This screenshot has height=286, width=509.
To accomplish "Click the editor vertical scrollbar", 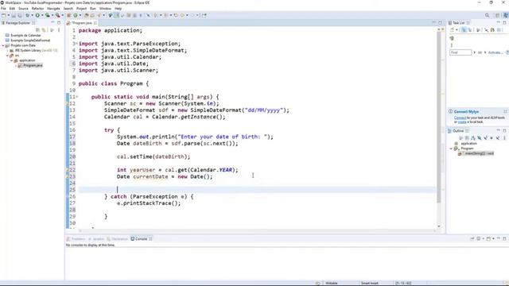I will 439,117.
